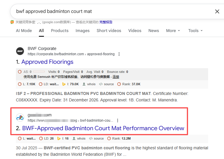This screenshot has width=224, height=159.
Task: Open BWF-Approved Badminton Court Mat Performance Overview link
Action: [x=103, y=128]
